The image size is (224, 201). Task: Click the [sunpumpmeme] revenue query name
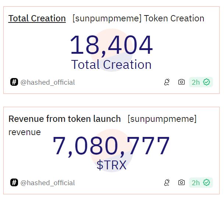162,119
